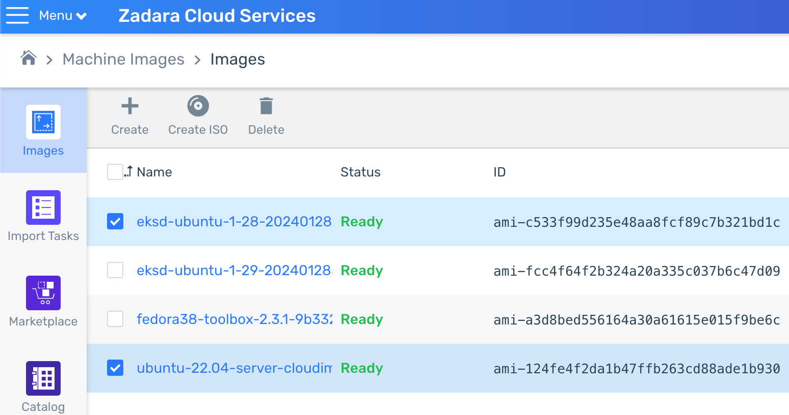
Task: Uncheck eksd-ubuntu-1-28-20240128 checkbox
Action: click(x=115, y=221)
